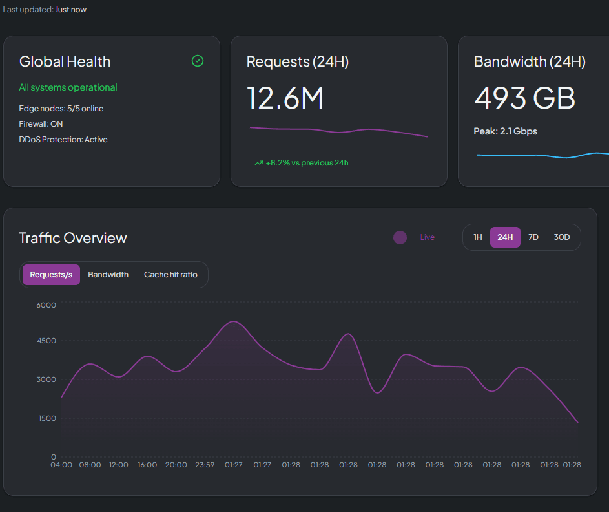The height and width of the screenshot is (512, 609).
Task: Click the Global Health status circle
Action: [x=197, y=61]
